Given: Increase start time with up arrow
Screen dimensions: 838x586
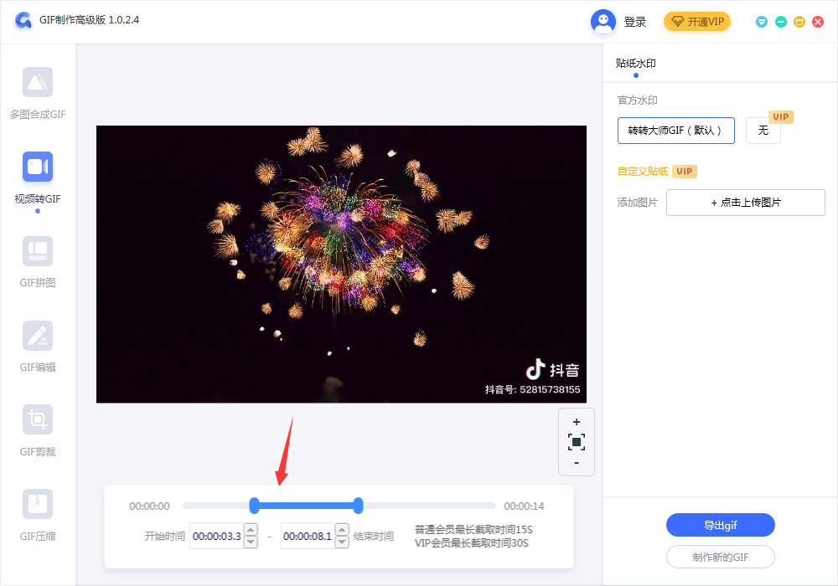Looking at the screenshot, I should tap(251, 531).
